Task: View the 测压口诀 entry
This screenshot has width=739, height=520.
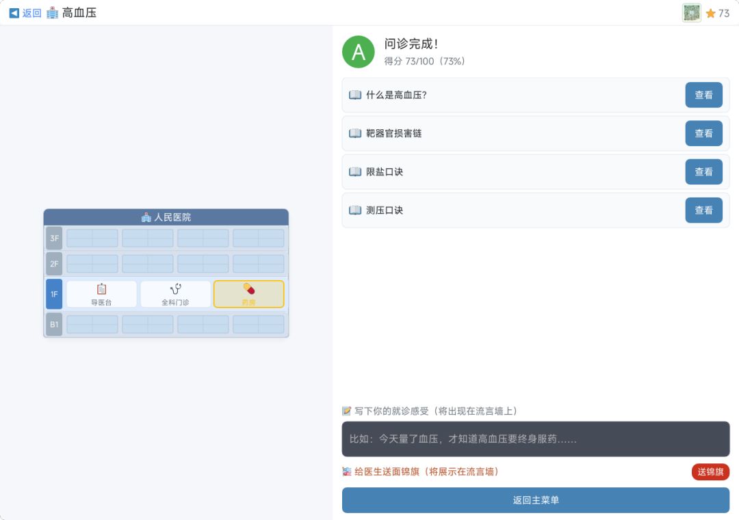Action: pos(703,210)
